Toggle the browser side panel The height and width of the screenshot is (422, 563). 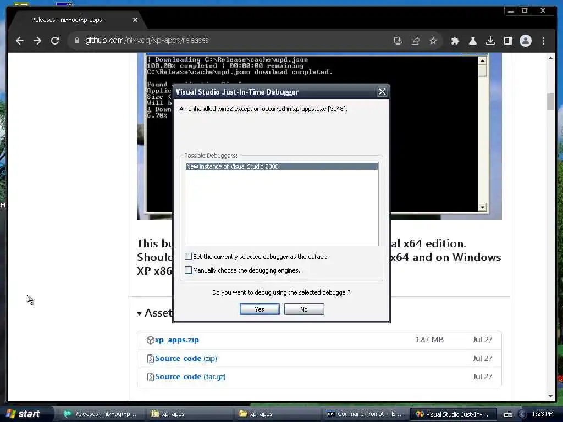(x=507, y=41)
